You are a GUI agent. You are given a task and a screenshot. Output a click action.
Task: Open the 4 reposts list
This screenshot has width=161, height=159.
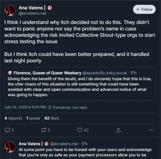click(13, 118)
